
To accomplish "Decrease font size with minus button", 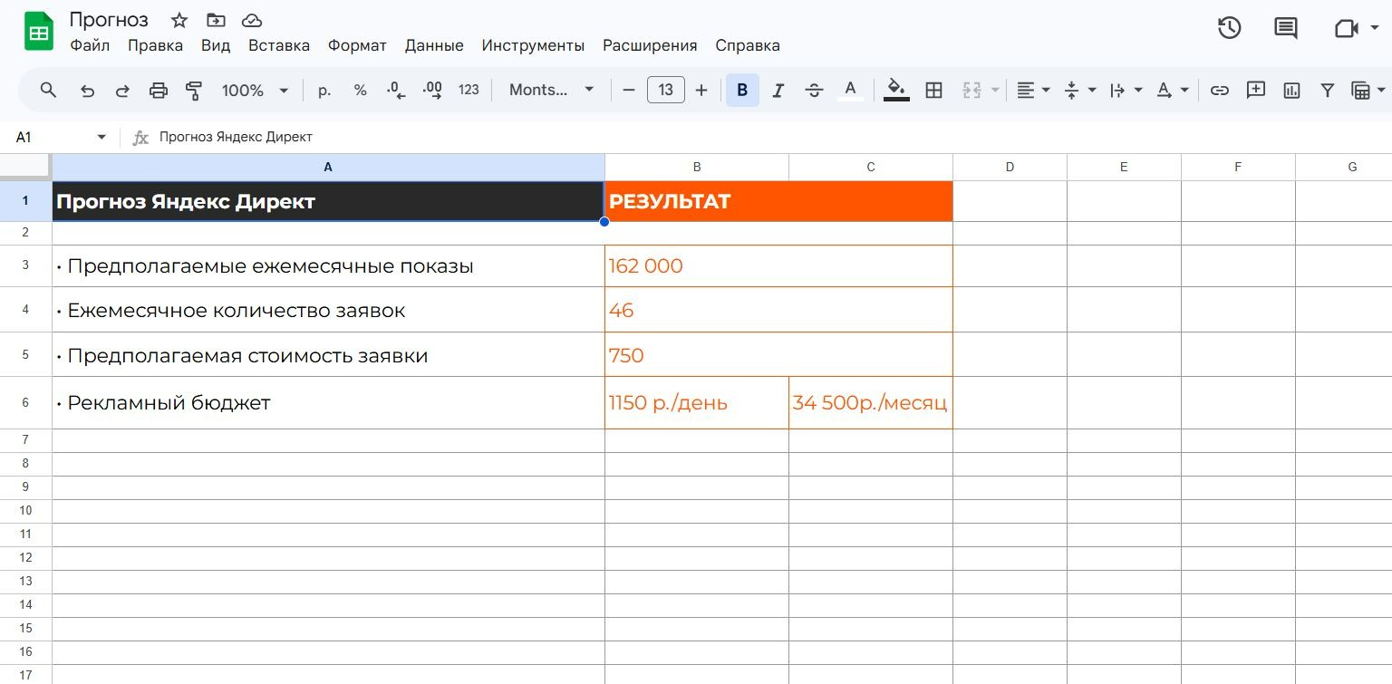I will pos(629,90).
